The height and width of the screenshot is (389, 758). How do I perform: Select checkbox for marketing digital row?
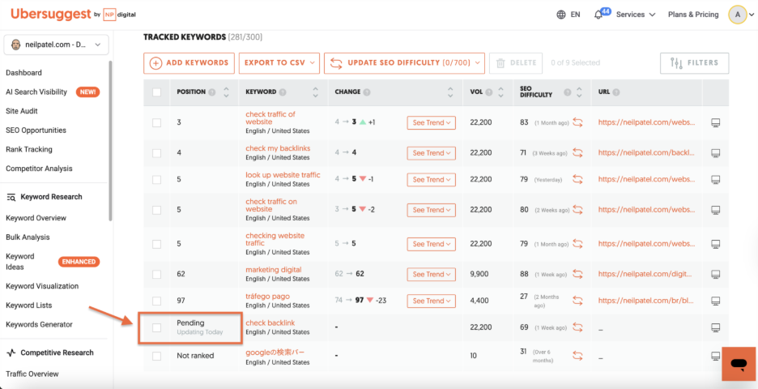[156, 275]
